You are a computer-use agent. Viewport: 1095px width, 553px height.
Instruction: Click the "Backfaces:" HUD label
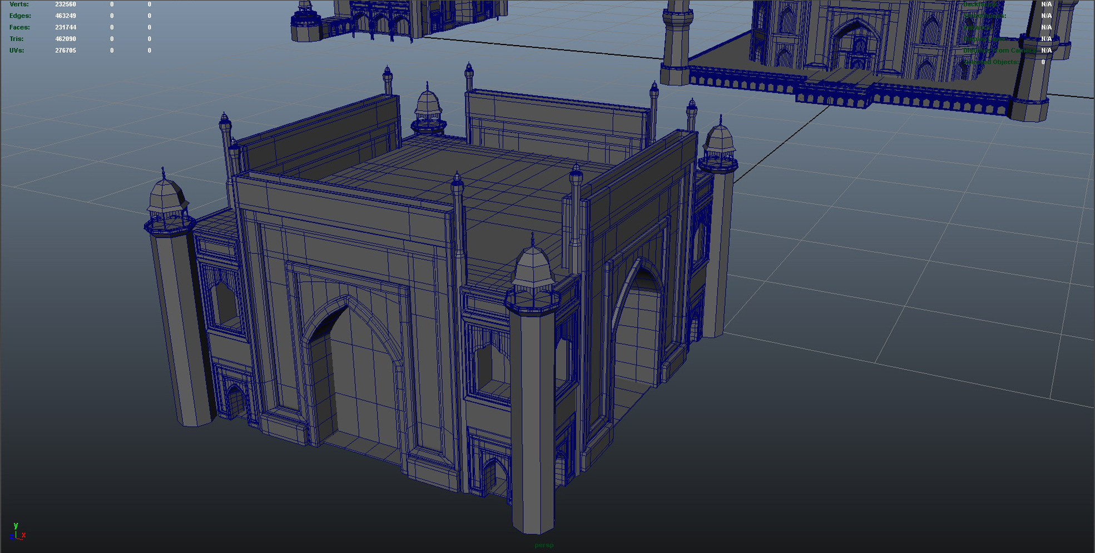click(x=980, y=4)
